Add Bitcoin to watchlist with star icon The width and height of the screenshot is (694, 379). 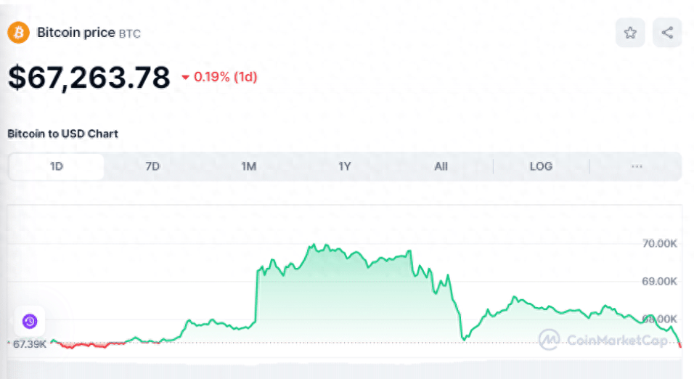click(630, 33)
